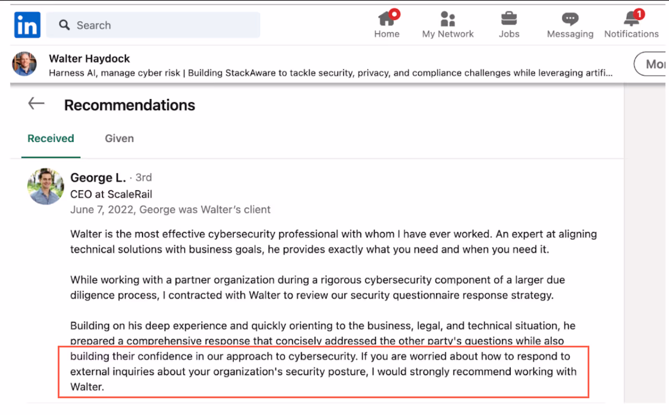Viewport: 669px width, 415px height.
Task: Click the LinkedIn logo
Action: pos(26,25)
